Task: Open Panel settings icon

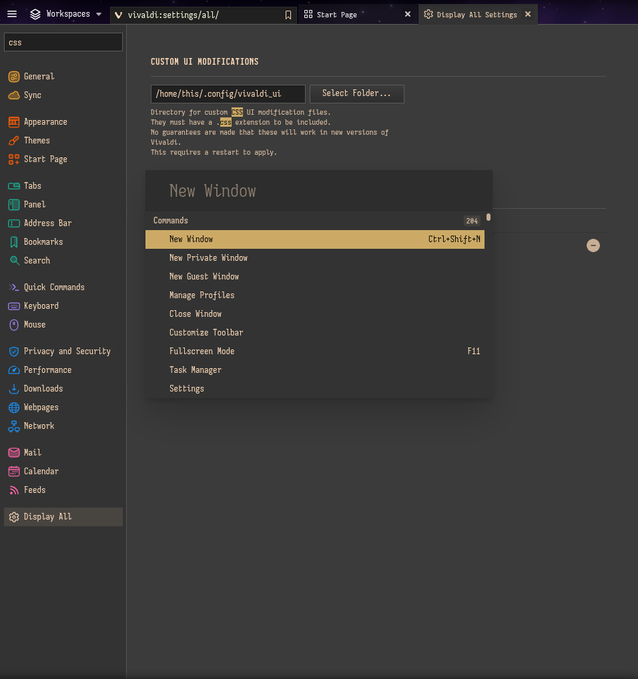Action: pyautogui.click(x=14, y=204)
